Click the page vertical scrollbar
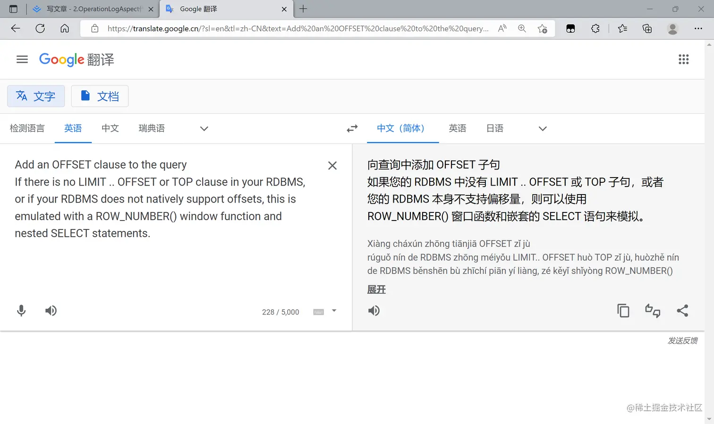The width and height of the screenshot is (714, 424). 709,231
